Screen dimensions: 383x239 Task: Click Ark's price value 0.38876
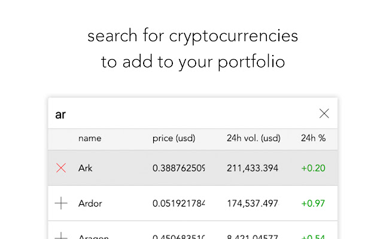point(178,168)
